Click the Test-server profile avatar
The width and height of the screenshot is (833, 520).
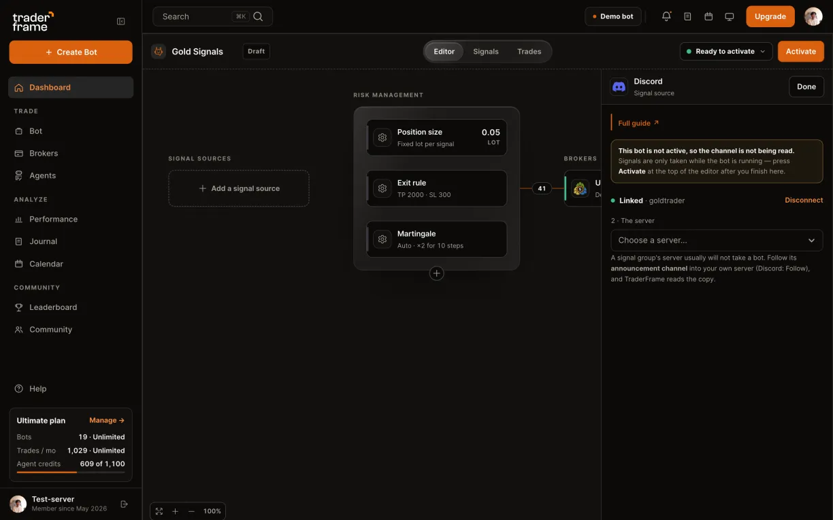(18, 504)
